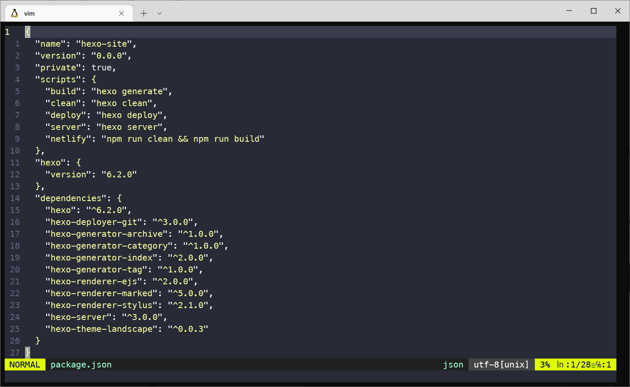Close the vim tab
The height and width of the screenshot is (387, 630).
(121, 13)
